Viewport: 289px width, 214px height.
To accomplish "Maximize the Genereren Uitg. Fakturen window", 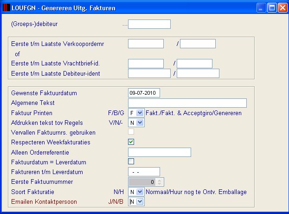I will 272,8.
